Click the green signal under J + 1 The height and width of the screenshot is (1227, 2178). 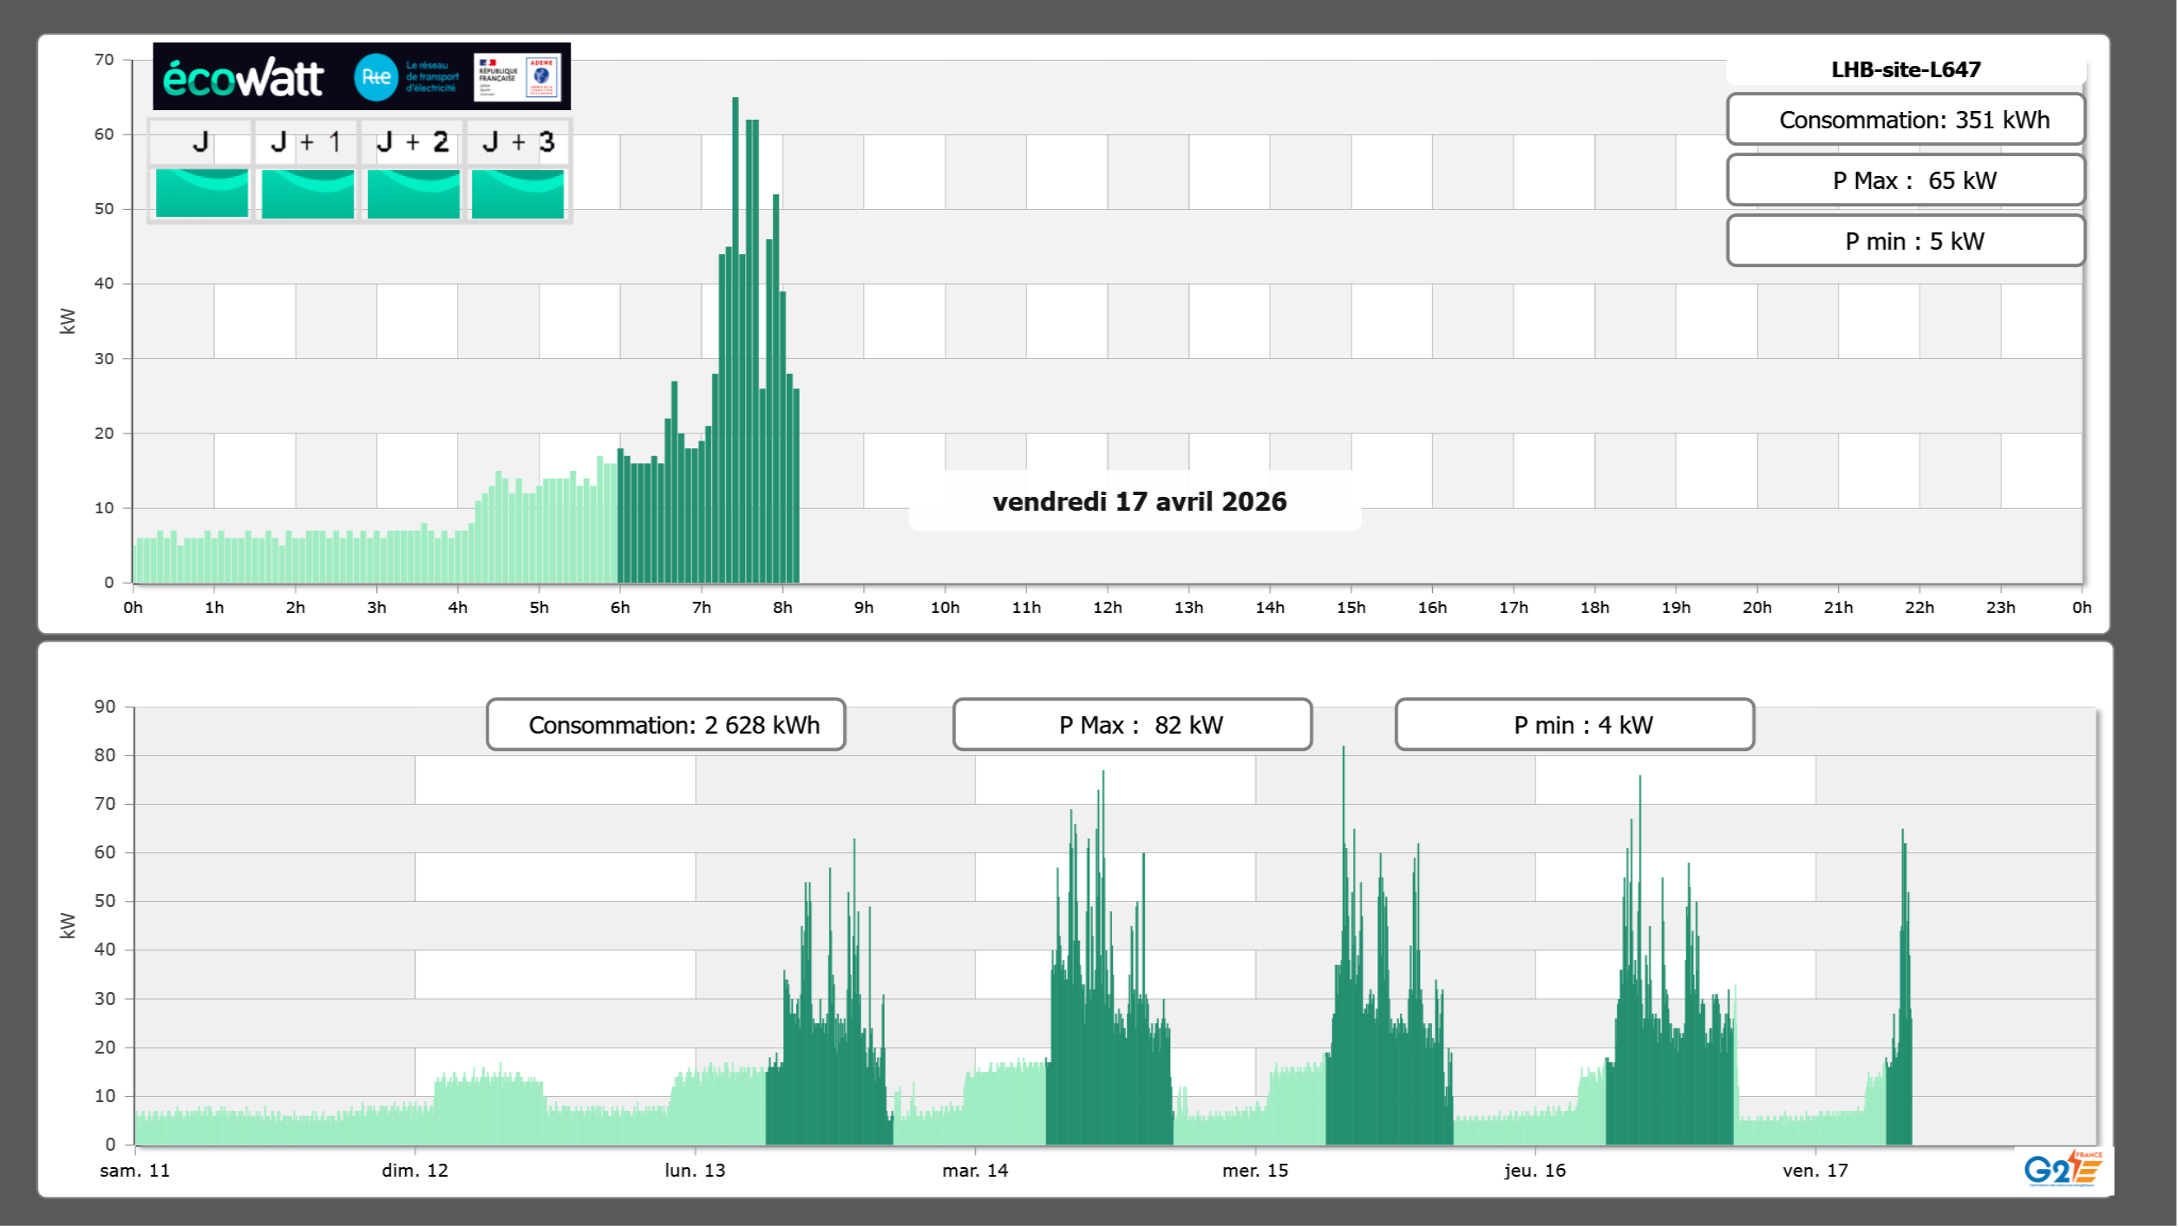point(307,193)
